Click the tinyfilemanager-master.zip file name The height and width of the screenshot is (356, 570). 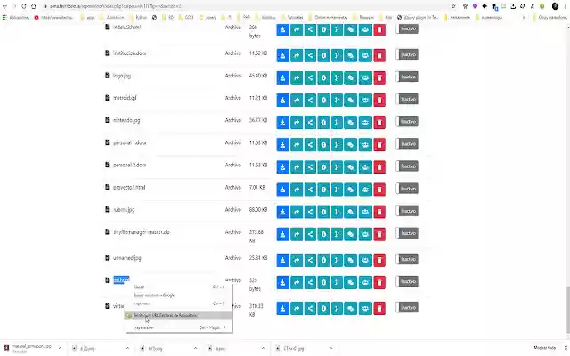tap(142, 231)
